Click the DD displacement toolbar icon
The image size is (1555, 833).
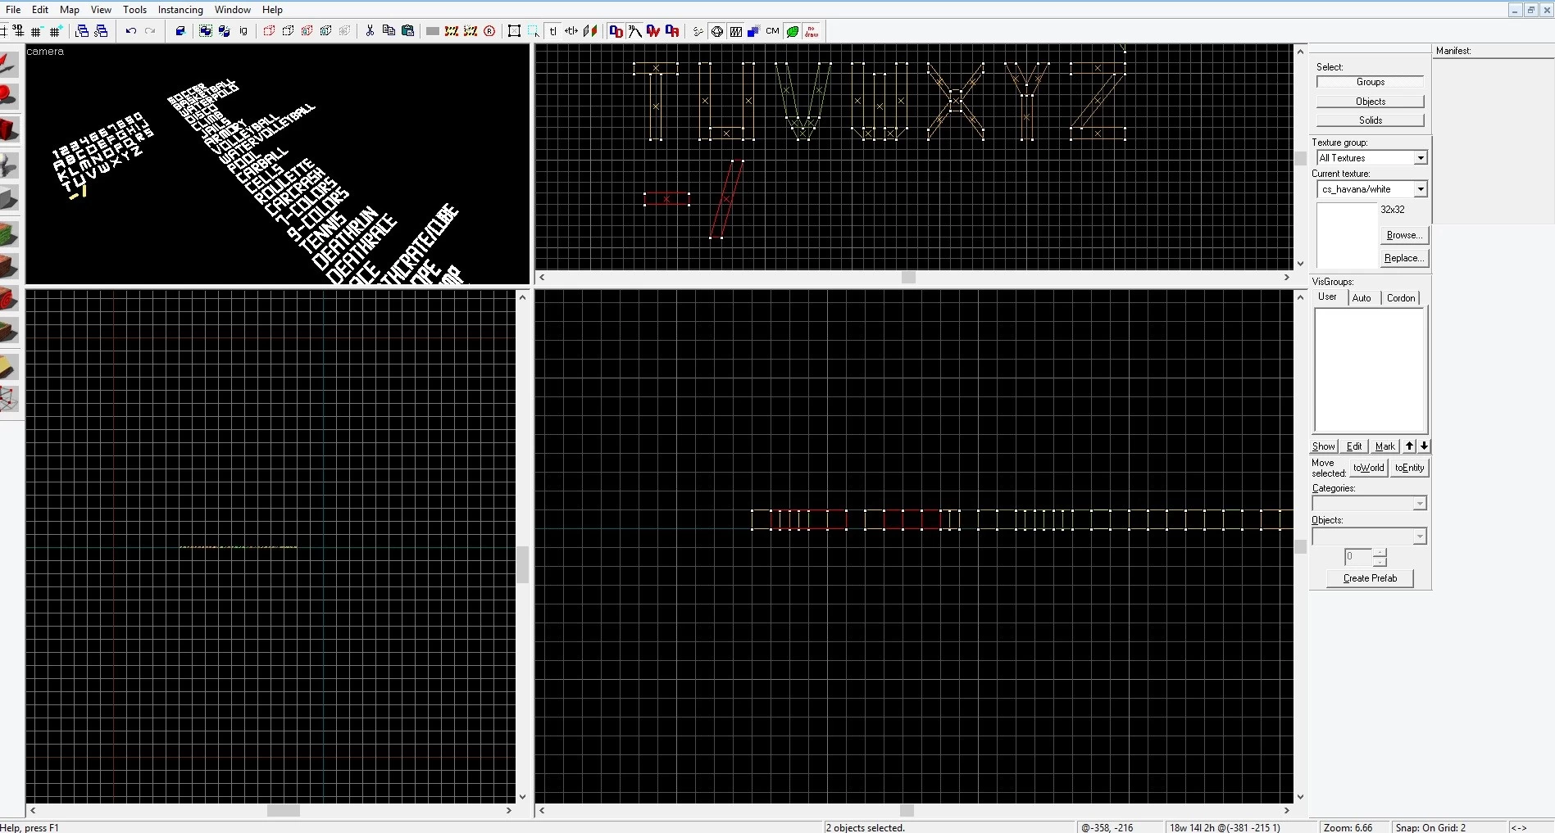pos(616,31)
